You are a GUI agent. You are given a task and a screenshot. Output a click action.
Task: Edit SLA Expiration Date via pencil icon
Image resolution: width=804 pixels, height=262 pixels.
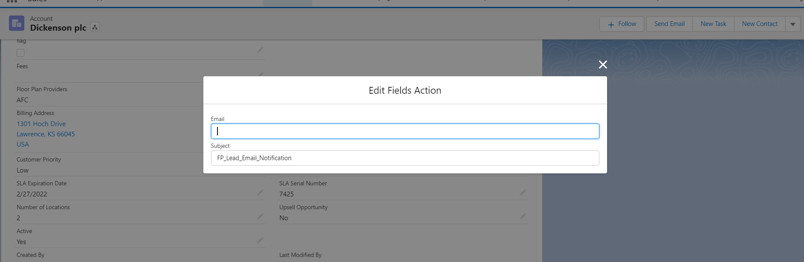click(x=260, y=193)
